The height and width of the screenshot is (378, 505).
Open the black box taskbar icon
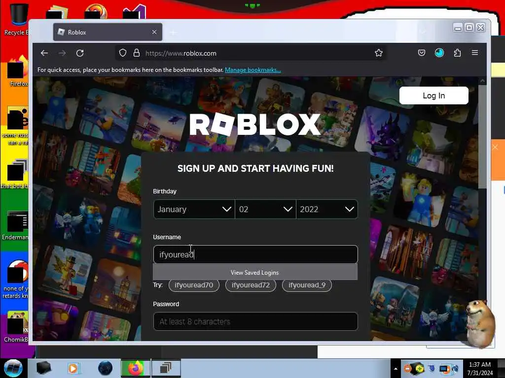[x=44, y=368]
